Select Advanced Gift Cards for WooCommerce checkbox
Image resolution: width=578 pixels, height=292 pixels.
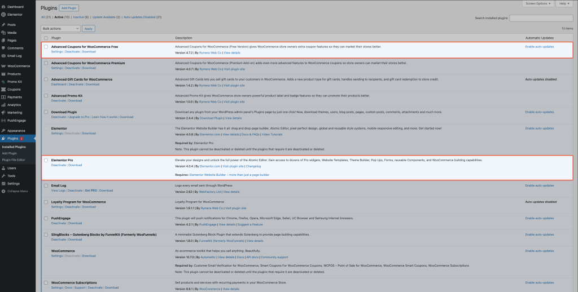coord(46,79)
